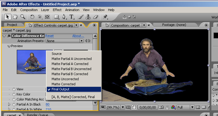
Task: Click the View Axis Mode icon
Action: 134,17
